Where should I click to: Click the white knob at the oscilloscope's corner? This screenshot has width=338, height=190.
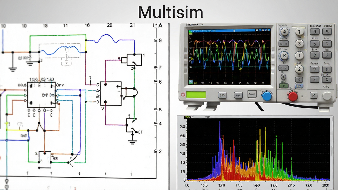click(327, 96)
